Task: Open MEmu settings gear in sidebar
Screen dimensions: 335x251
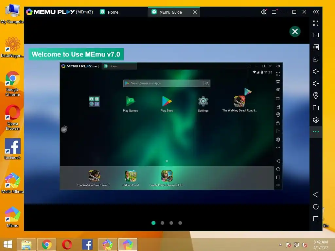Action: point(316,120)
